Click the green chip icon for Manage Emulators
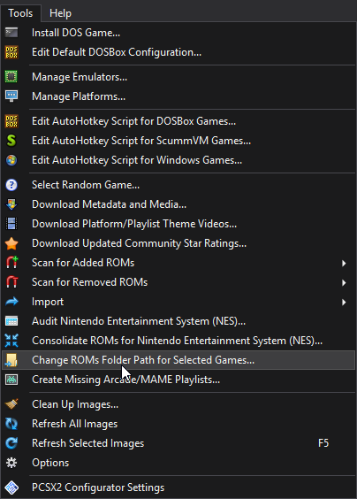357x499 pixels. [x=11, y=77]
